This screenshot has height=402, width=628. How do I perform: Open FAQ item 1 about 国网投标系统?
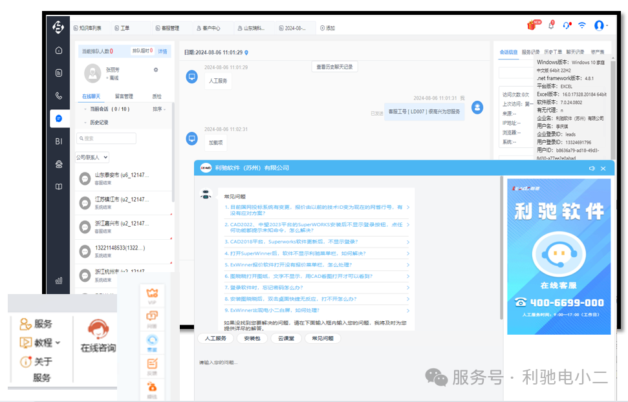pos(316,210)
